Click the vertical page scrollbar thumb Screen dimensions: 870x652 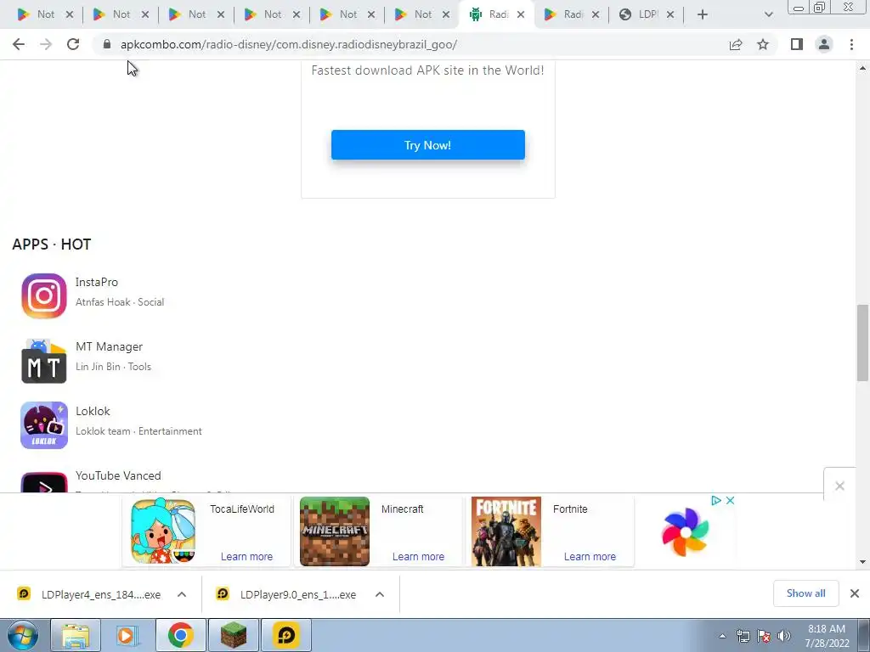point(863,343)
